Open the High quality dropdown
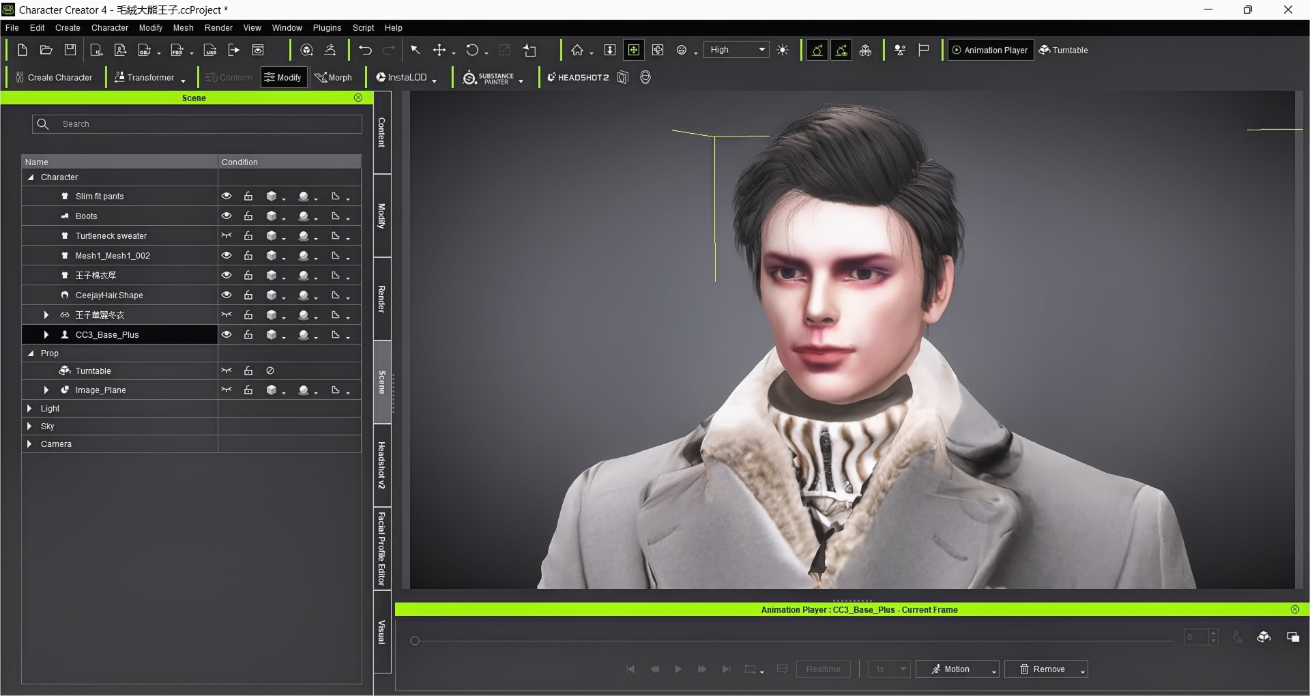The height and width of the screenshot is (696, 1310). click(x=736, y=50)
